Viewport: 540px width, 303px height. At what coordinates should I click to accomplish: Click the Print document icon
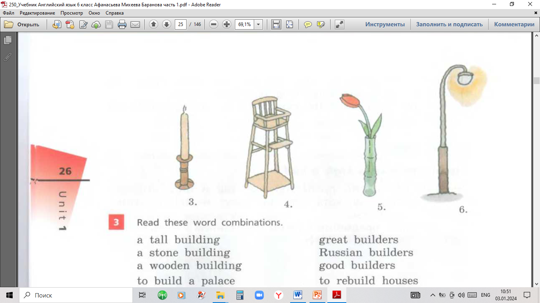click(x=122, y=24)
